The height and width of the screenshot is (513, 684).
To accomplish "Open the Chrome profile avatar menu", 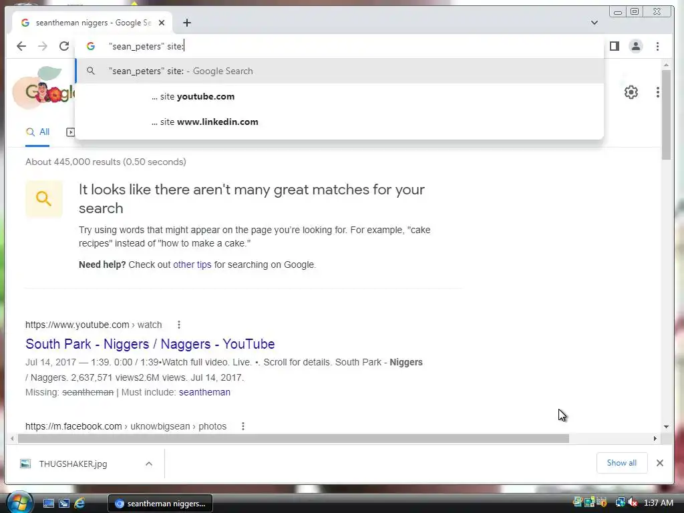I will [x=636, y=46].
